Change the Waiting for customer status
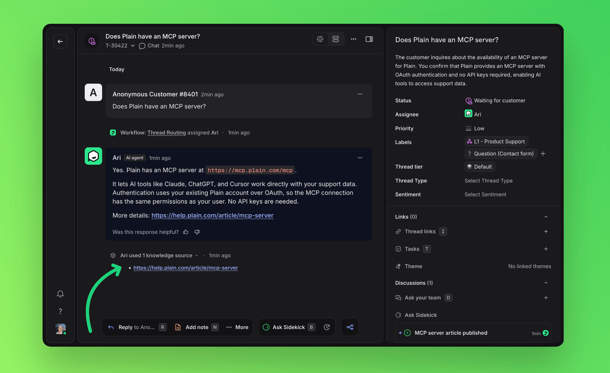610x373 pixels. tap(495, 101)
